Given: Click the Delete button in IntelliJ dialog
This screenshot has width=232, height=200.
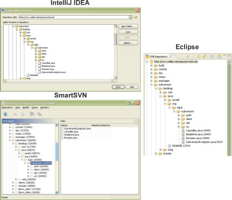Looking at the screenshot, I should pos(128,43).
